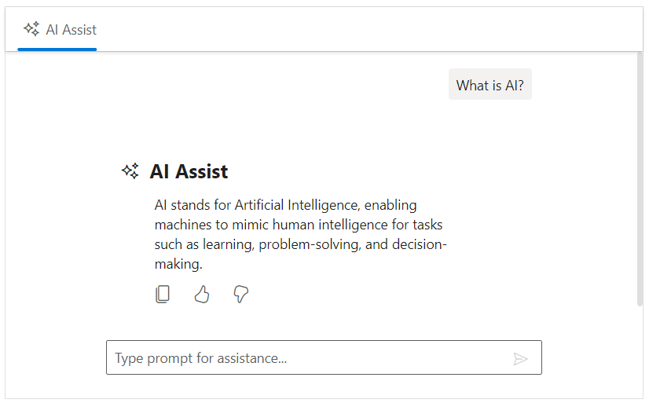Dislike the response with thumbs down
Viewport: 649px width, 403px height.
coord(241,295)
